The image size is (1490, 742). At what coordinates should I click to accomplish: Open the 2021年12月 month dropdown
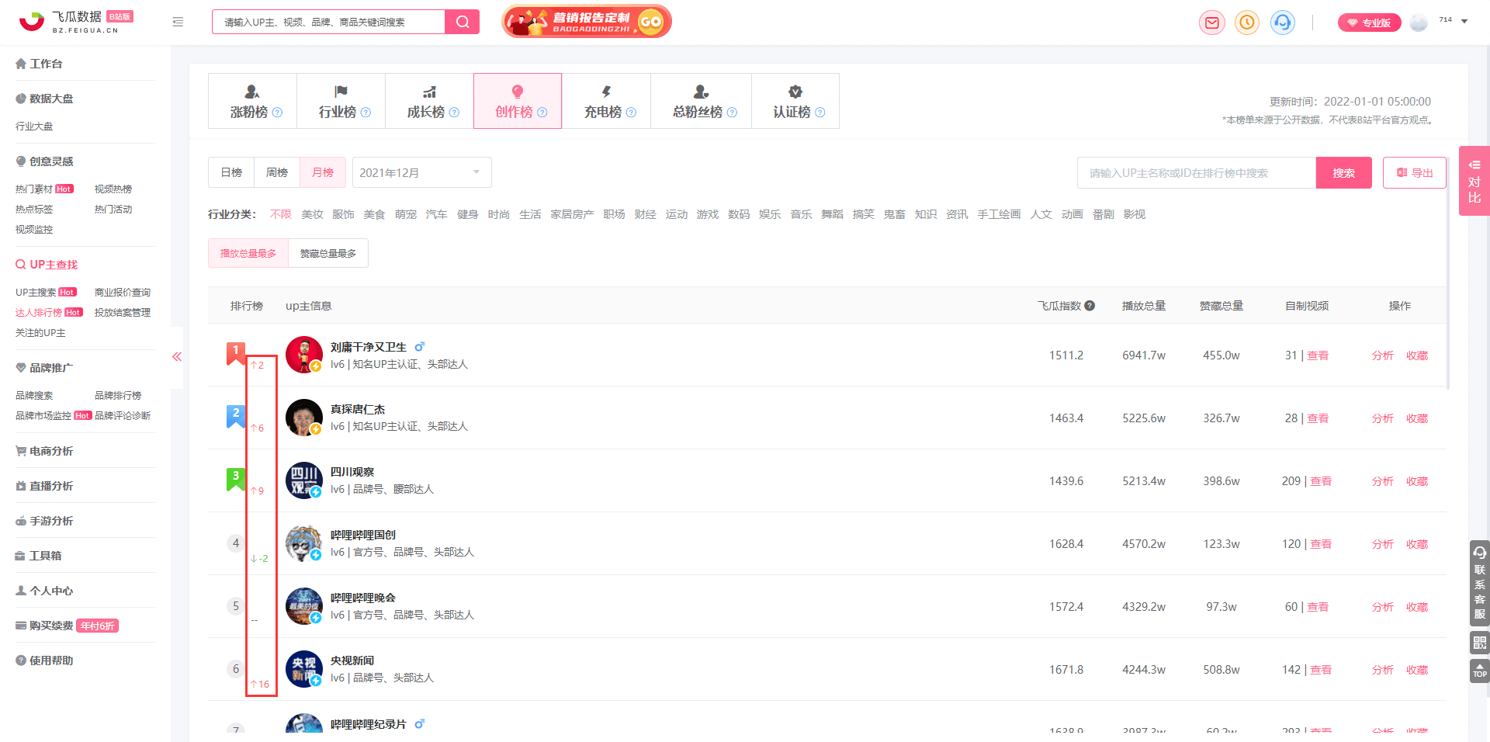[x=421, y=172]
